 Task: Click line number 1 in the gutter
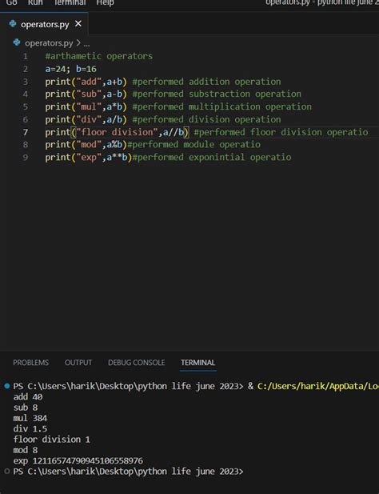tap(26, 56)
